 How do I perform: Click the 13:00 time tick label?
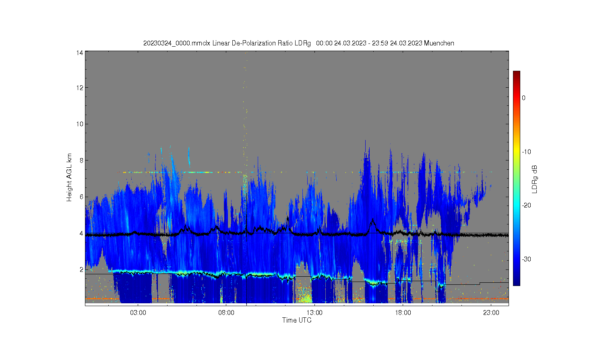314,313
